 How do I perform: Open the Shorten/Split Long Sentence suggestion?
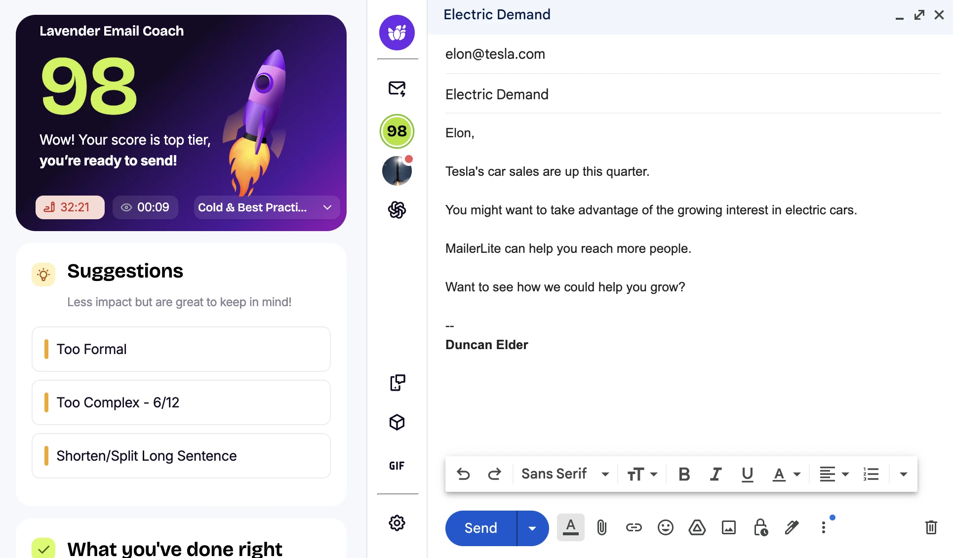181,456
